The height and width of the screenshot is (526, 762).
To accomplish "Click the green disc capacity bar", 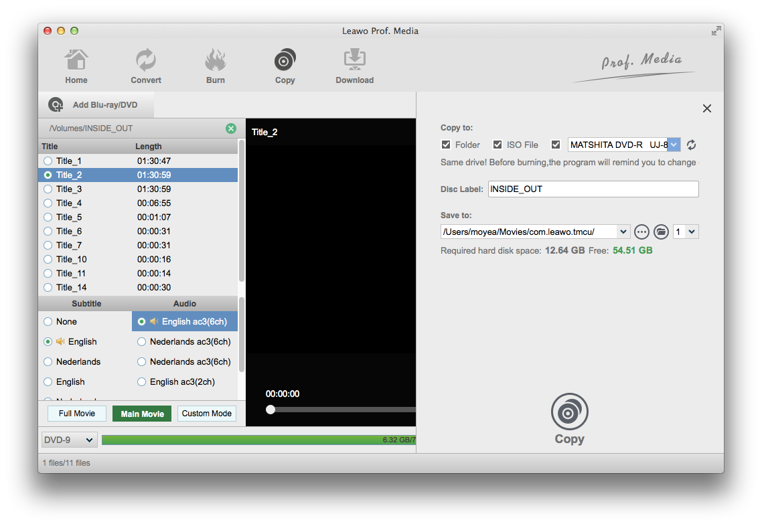I will [258, 440].
